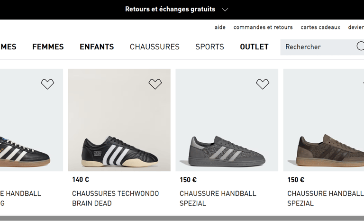This screenshot has height=221, width=364.
Task: Open the FEMMES menu
Action: click(48, 47)
